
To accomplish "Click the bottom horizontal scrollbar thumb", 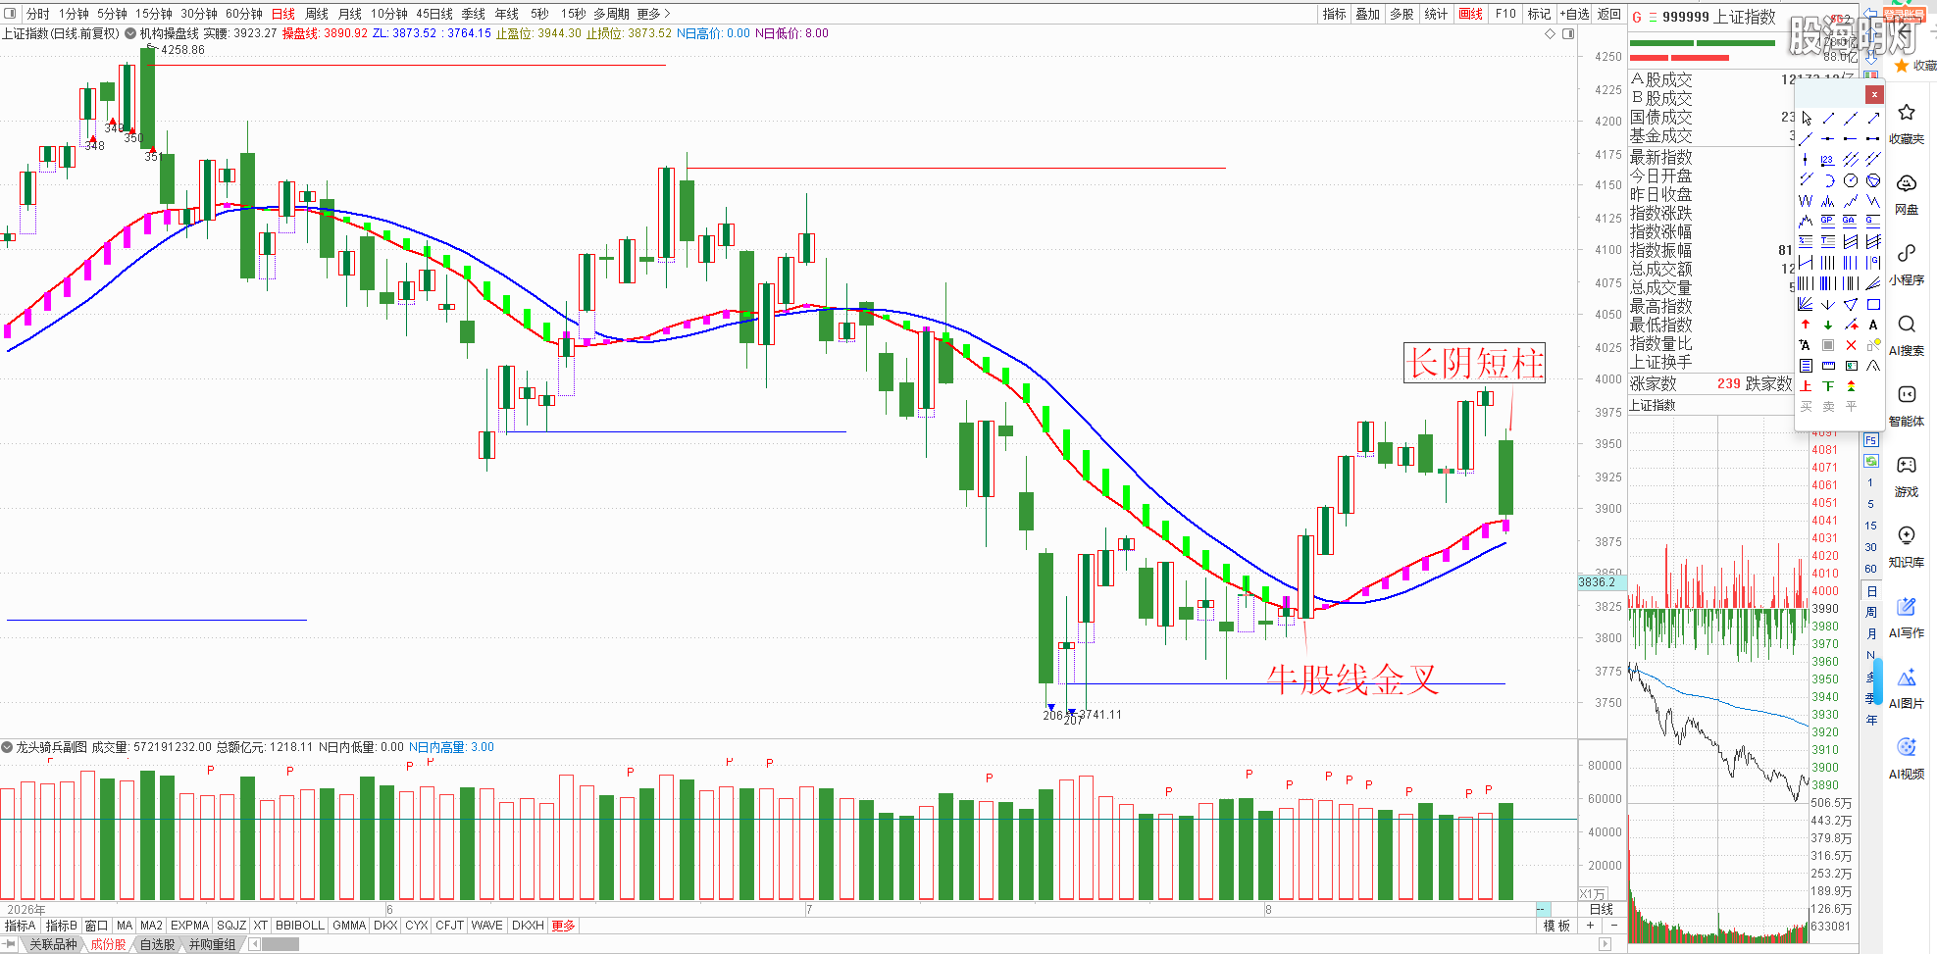I will 280,944.
